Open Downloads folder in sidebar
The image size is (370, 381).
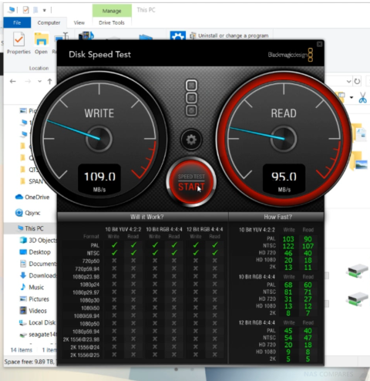[38, 275]
